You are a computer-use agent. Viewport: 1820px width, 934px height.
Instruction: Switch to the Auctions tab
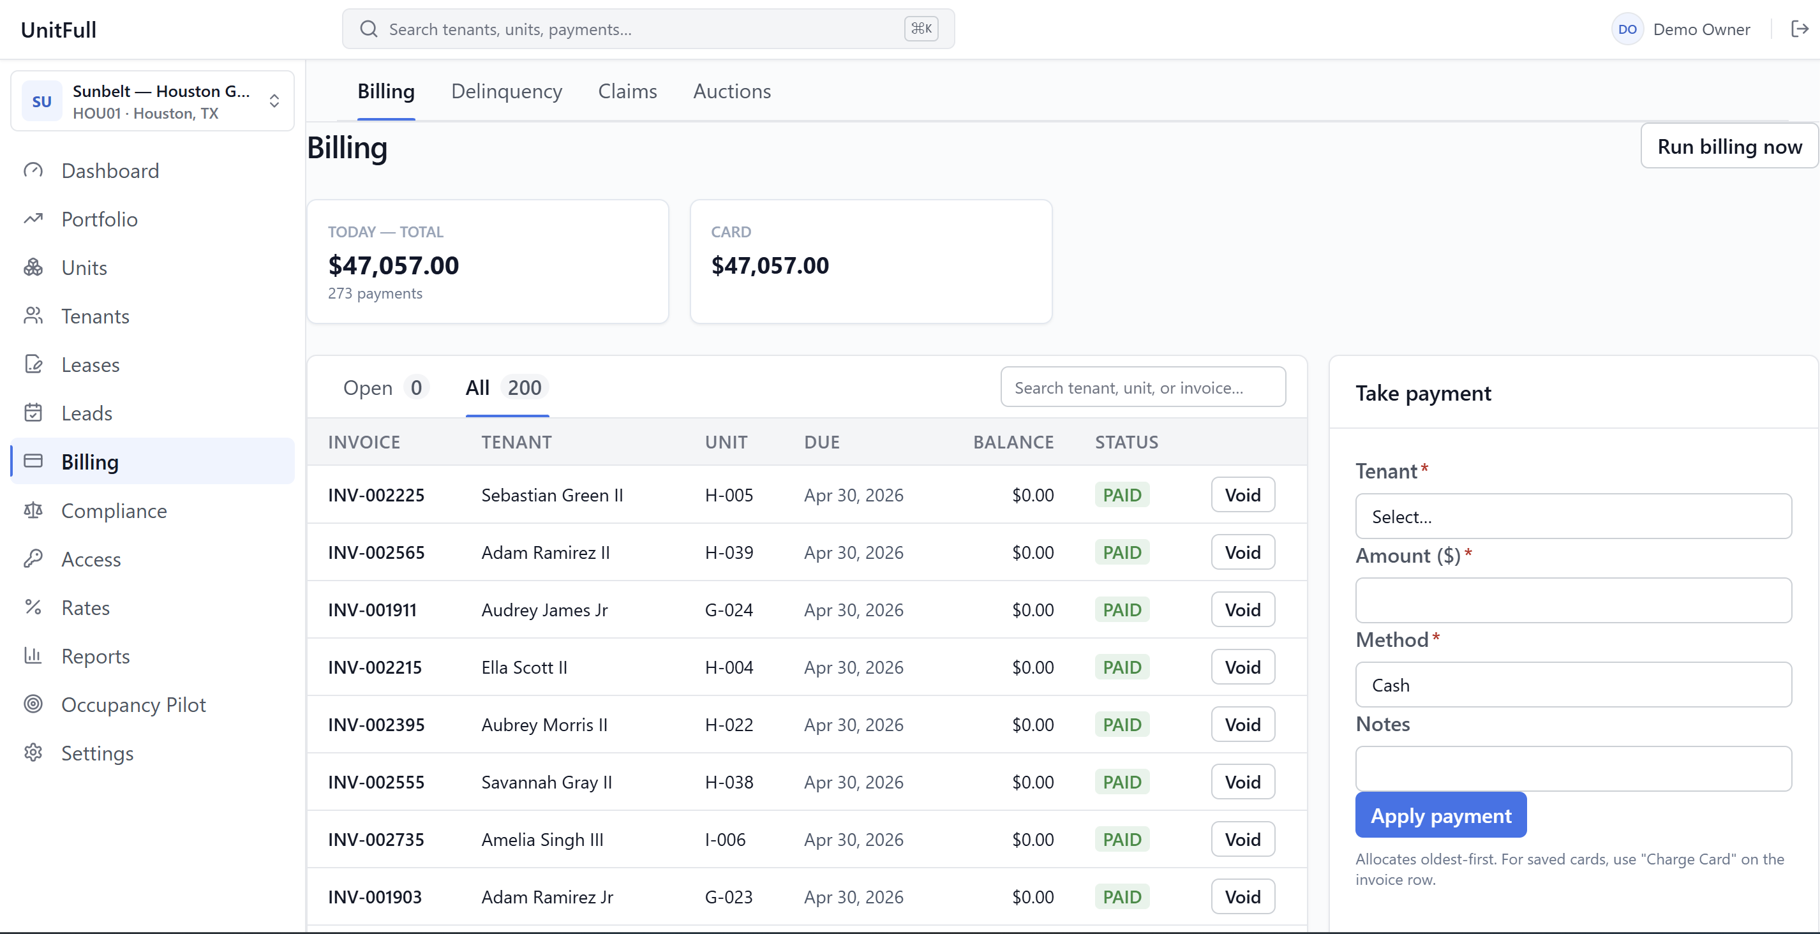(x=732, y=91)
